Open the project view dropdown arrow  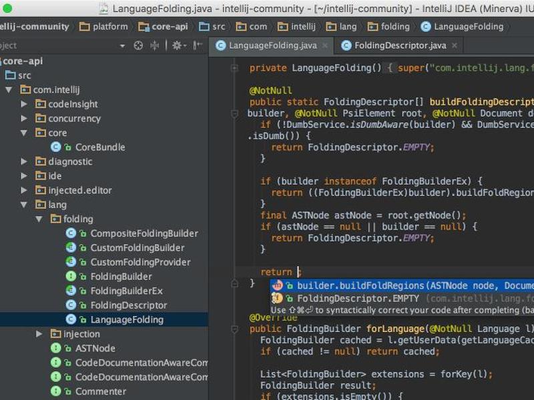122,45
